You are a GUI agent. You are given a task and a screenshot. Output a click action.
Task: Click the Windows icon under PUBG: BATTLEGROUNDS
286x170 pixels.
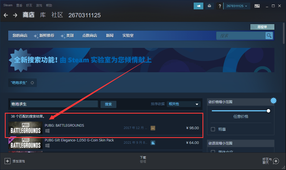coord(47,131)
